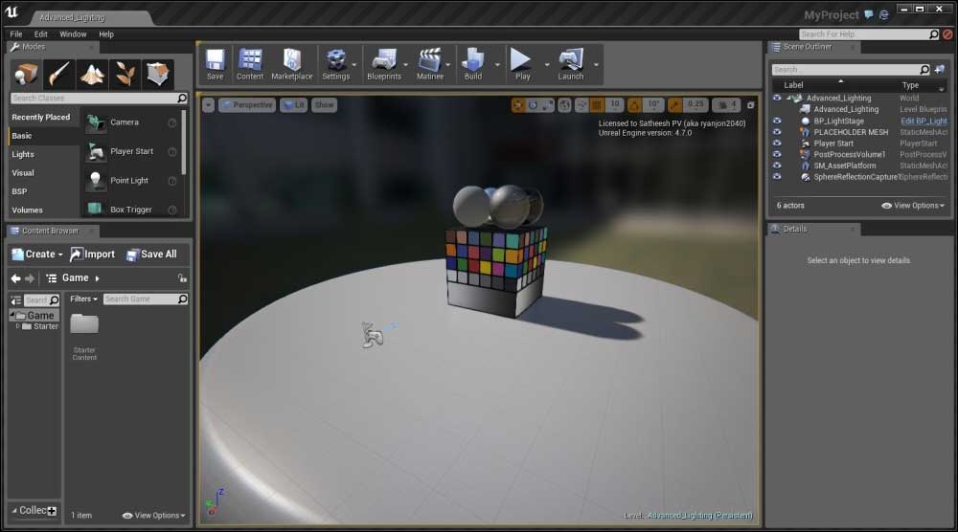Select the translate transform gizmo icon
958x532 pixels.
[x=518, y=105]
